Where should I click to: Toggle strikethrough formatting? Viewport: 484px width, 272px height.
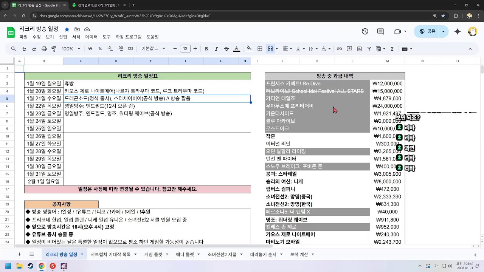click(226, 49)
